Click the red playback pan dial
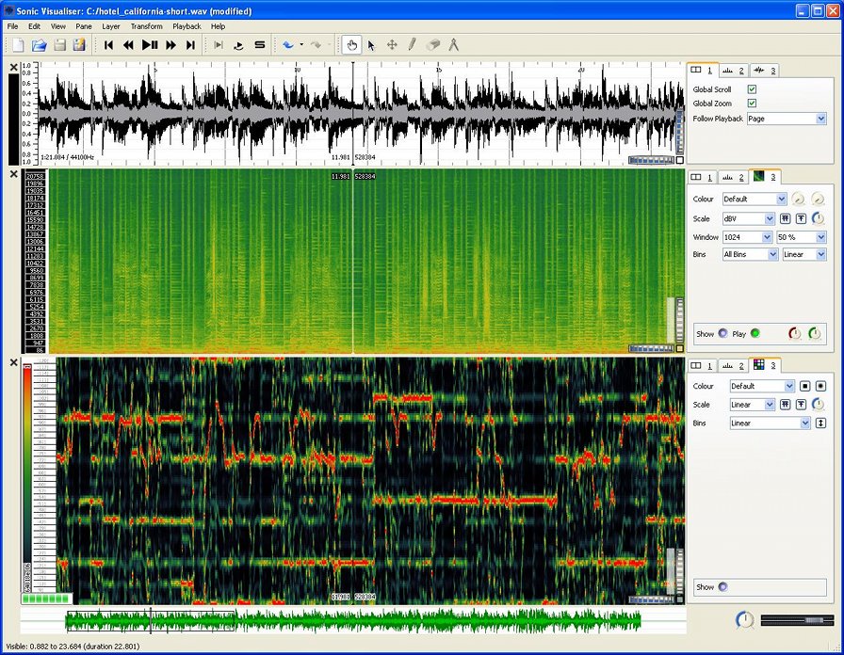This screenshot has height=655, width=844. click(x=794, y=334)
